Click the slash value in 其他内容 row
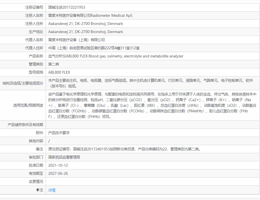 [x=49, y=141]
